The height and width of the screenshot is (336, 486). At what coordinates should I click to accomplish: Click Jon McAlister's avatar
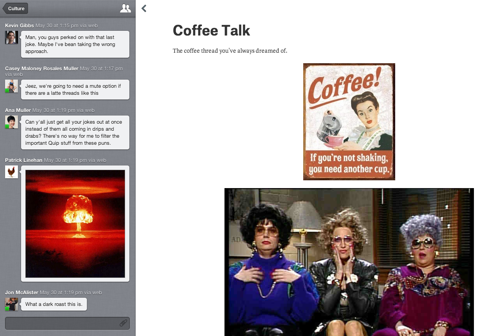tap(11, 304)
